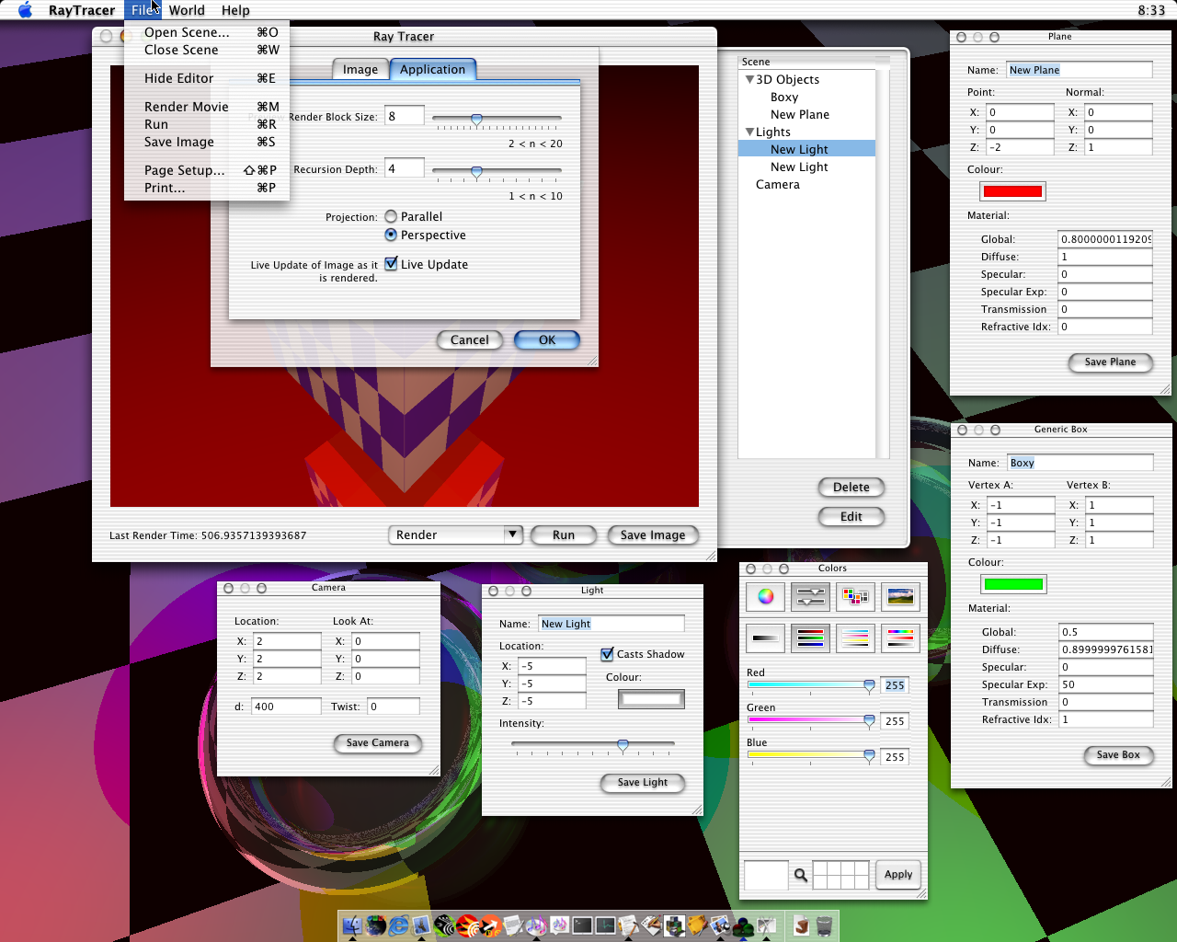Switch to the color sliders picker
Image resolution: width=1177 pixels, height=942 pixels.
click(810, 597)
